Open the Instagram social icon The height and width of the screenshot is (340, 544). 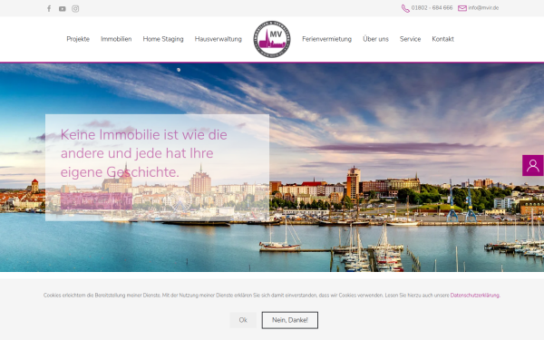tap(75, 9)
